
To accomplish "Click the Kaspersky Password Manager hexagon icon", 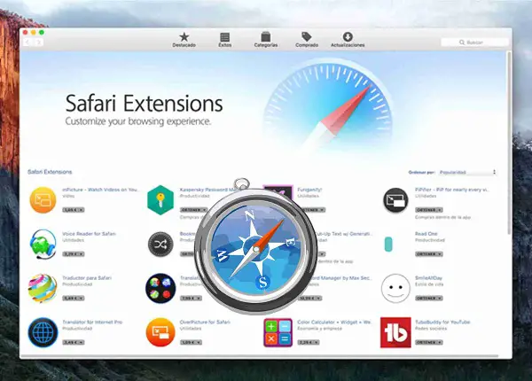I will (x=160, y=200).
